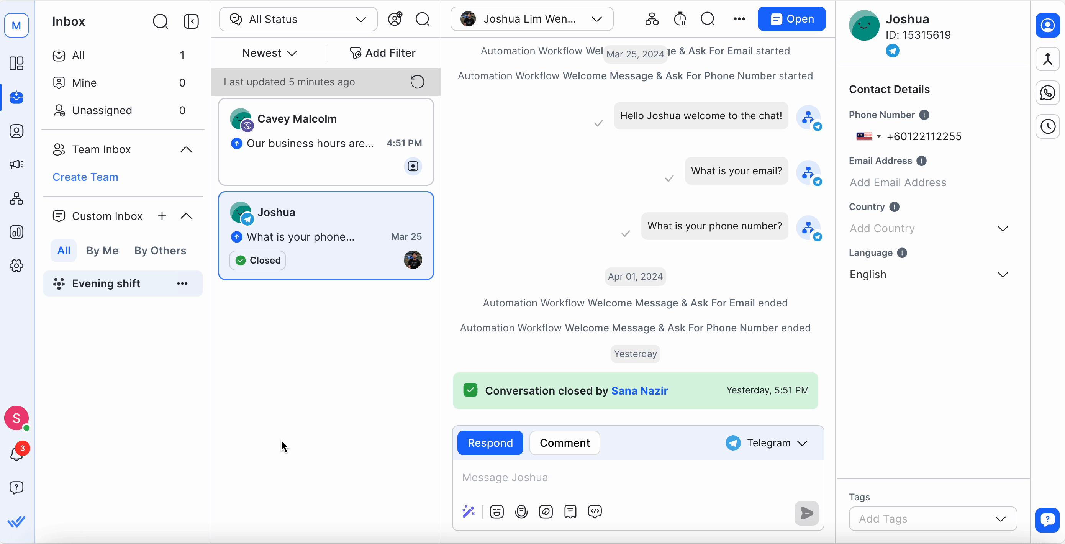The width and height of the screenshot is (1065, 544).
Task: Click the AI magic wand icon
Action: coord(468,512)
